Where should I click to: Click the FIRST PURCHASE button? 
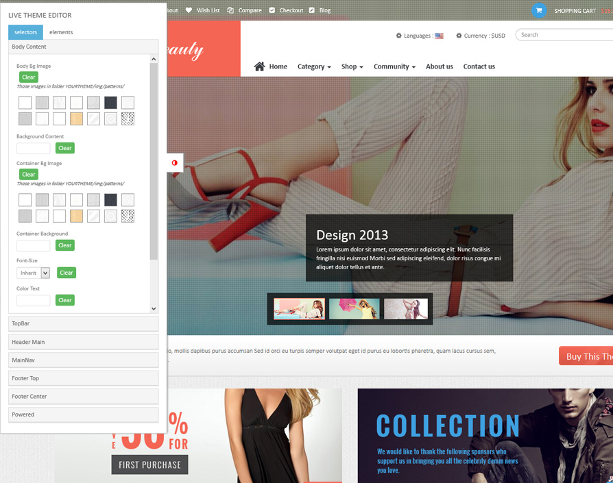coord(149,465)
